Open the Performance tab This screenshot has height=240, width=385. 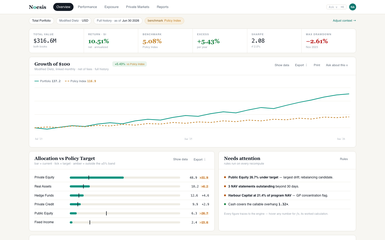point(87,7)
